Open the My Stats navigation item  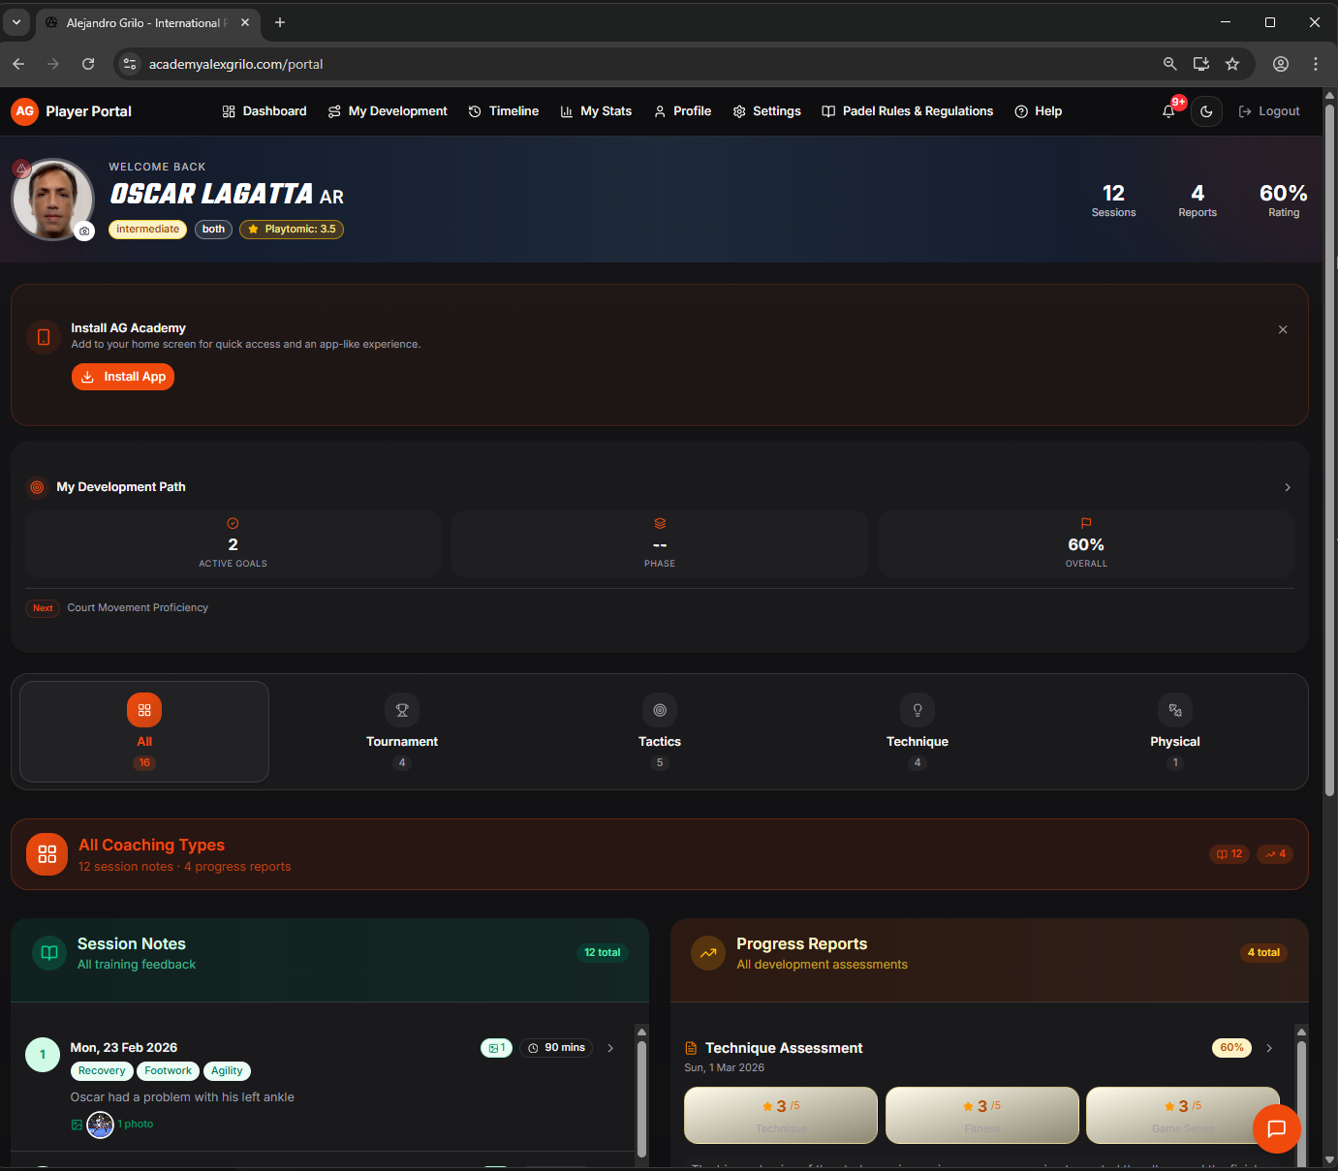tap(596, 111)
